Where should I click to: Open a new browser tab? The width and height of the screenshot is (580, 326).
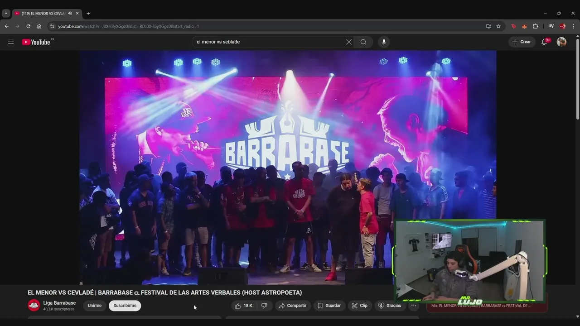coord(88,14)
